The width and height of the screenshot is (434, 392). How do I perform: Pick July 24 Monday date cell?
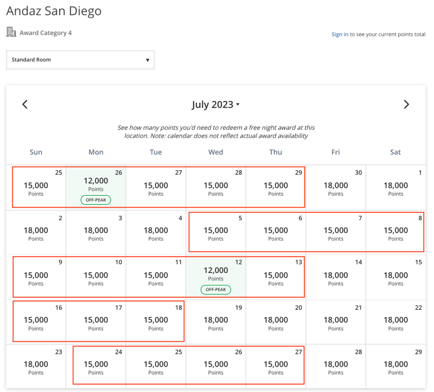pyautogui.click(x=96, y=365)
